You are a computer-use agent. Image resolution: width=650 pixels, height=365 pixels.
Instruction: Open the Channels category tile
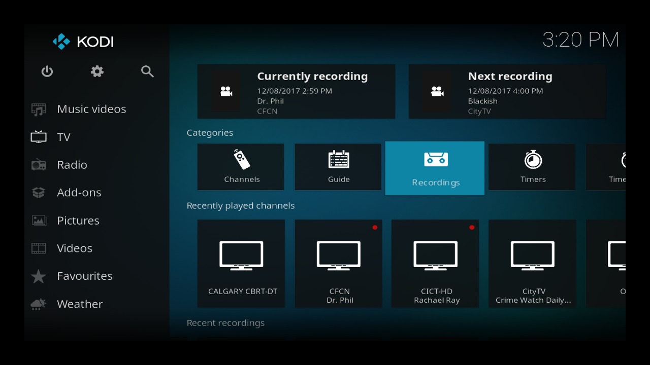(x=241, y=167)
